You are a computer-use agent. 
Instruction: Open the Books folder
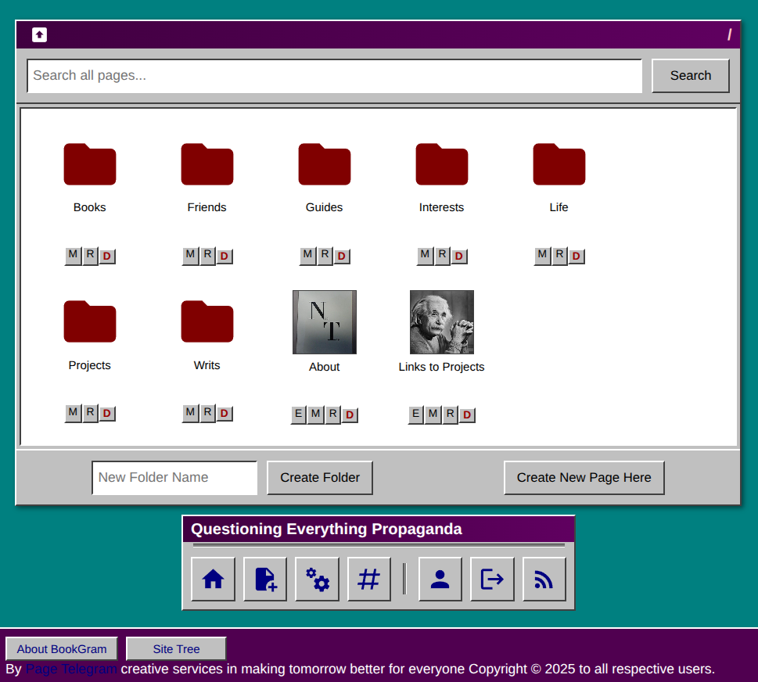tap(89, 164)
